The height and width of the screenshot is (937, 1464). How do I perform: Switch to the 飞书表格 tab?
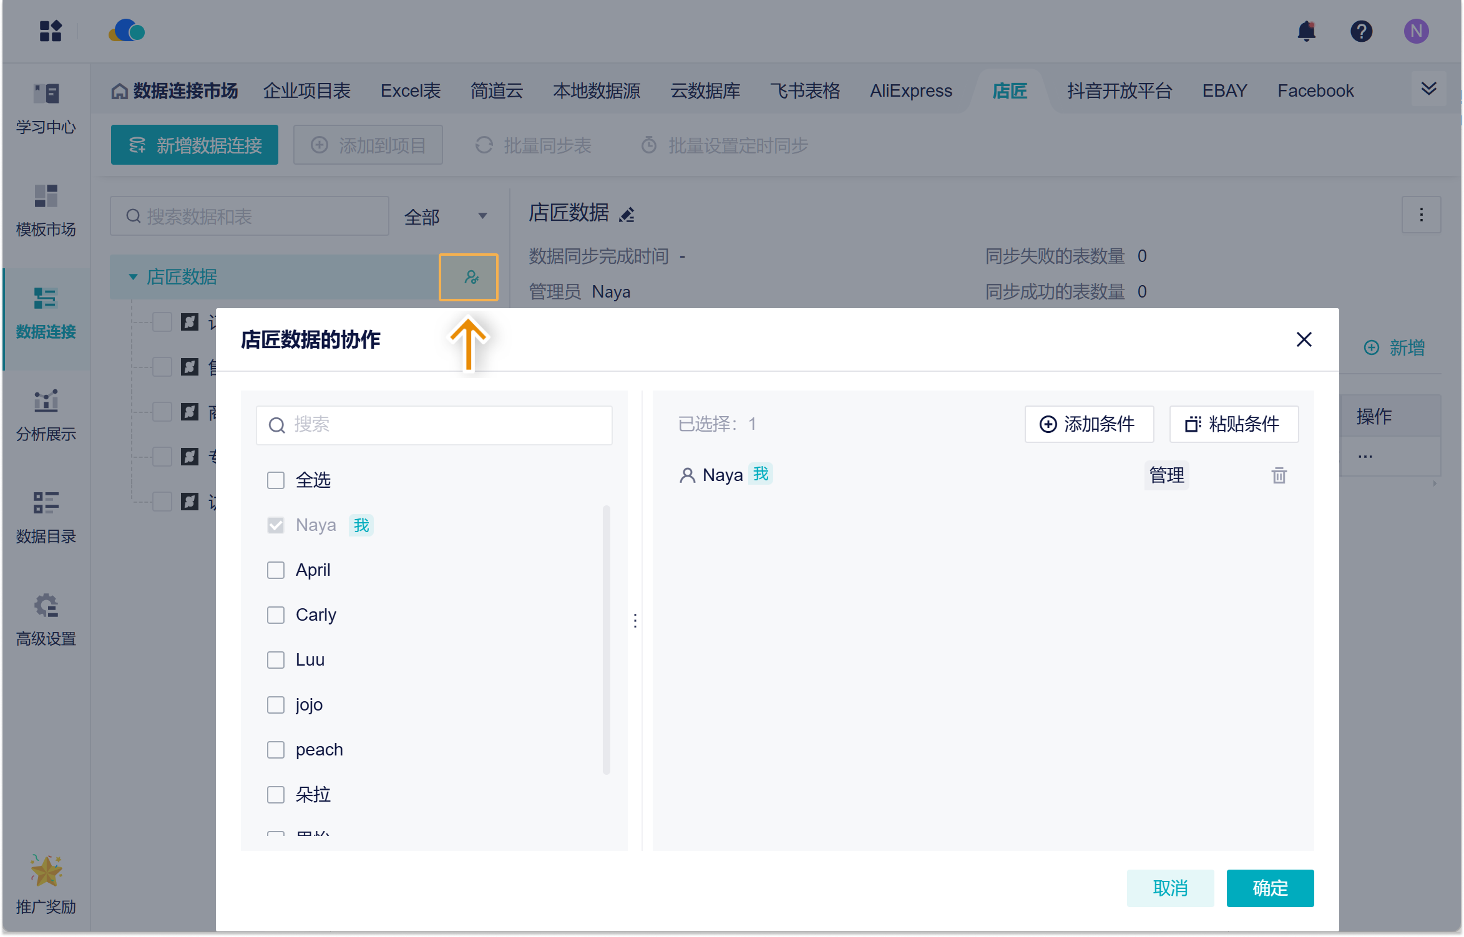[804, 91]
